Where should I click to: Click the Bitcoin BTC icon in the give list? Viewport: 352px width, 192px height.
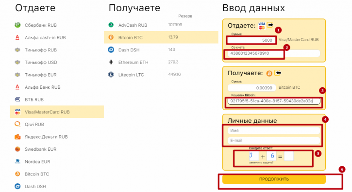pyautogui.click(x=17, y=174)
